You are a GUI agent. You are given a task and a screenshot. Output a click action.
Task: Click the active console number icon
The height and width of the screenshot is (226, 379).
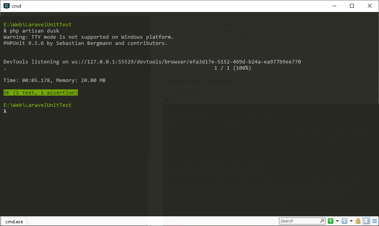[x=345, y=221]
